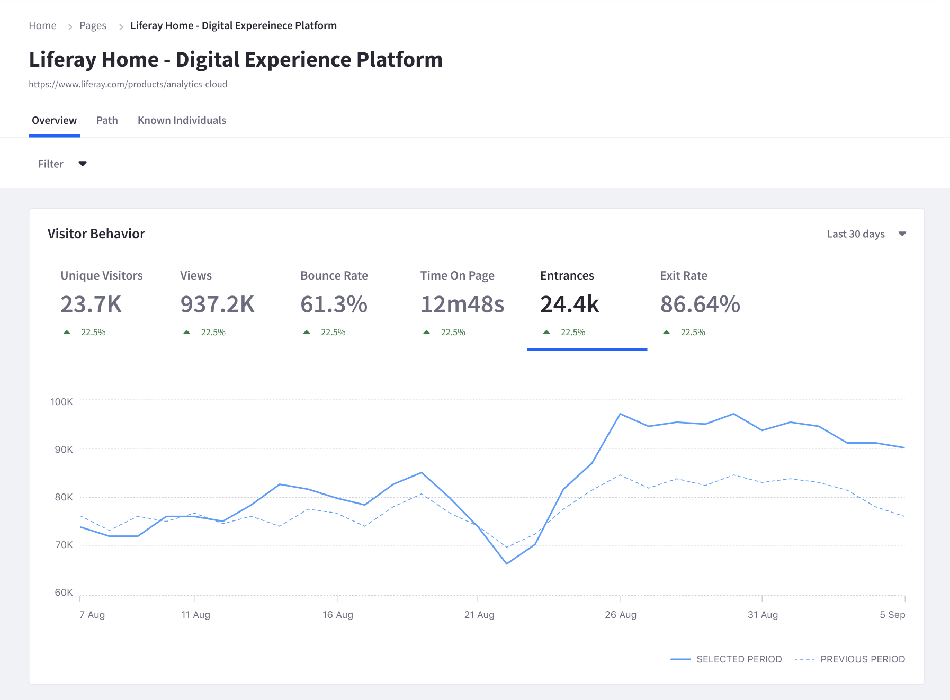Click the Liferay Home breadcrumb item

pyautogui.click(x=234, y=25)
